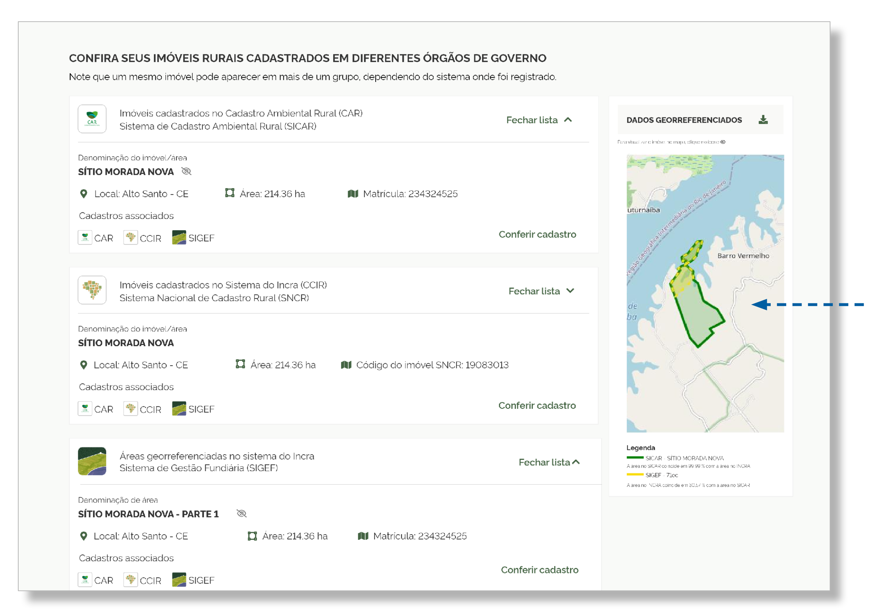Screen dimensions: 877x613
Task: Click the SÍTIO MORADA NOVA - PARTE 1 title
Action: 149,514
